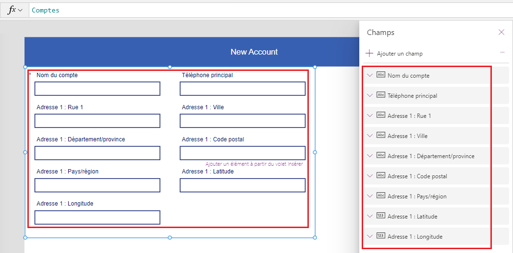The width and height of the screenshot is (513, 253).
Task: Click Abc icon beside Adresse 1 : Département/province
Action: coord(381,155)
